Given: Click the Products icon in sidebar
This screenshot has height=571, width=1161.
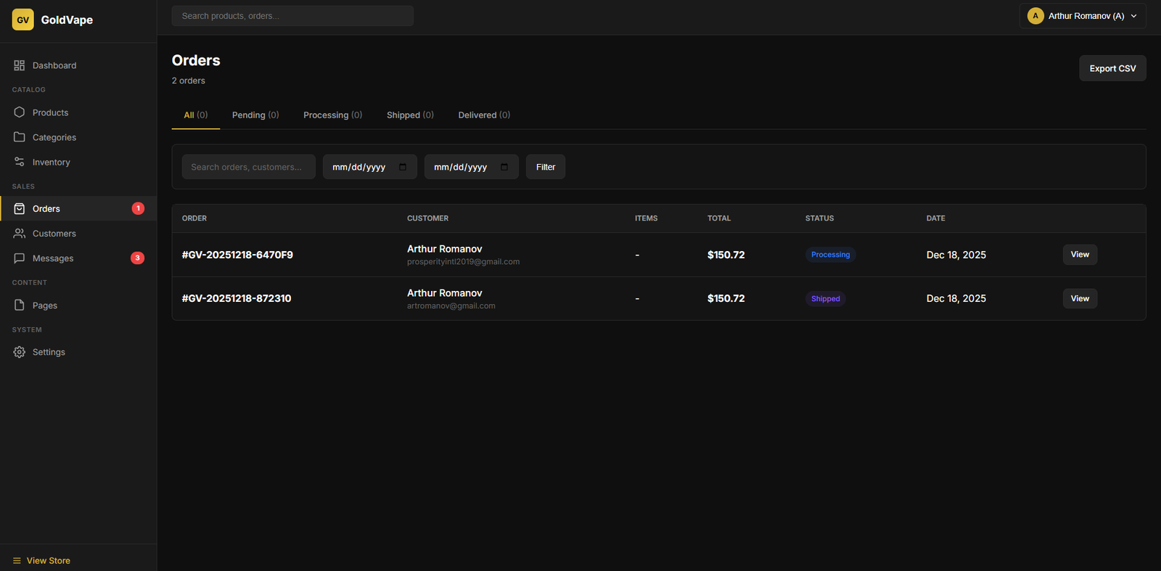Looking at the screenshot, I should pos(20,112).
